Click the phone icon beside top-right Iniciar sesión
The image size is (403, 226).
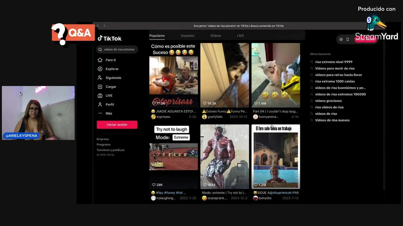pyautogui.click(x=348, y=39)
